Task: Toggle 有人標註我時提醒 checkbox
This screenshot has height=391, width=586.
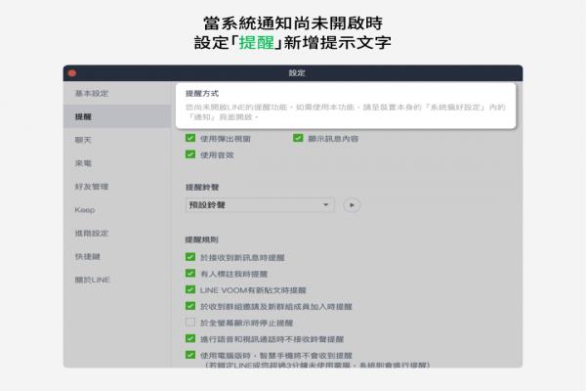Action: point(190,274)
